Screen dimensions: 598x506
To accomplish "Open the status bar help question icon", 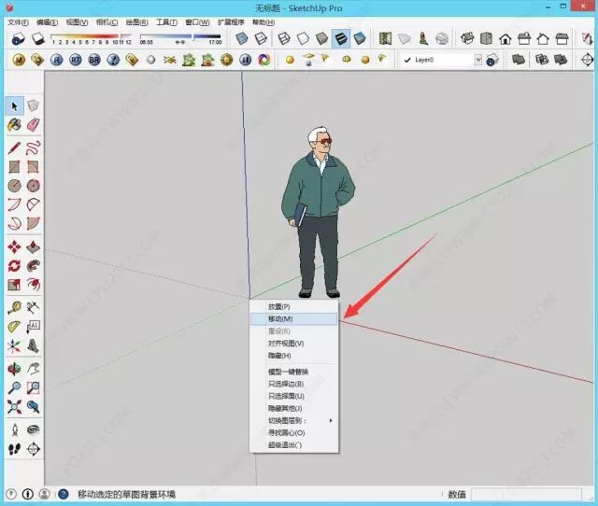I will 64,494.
